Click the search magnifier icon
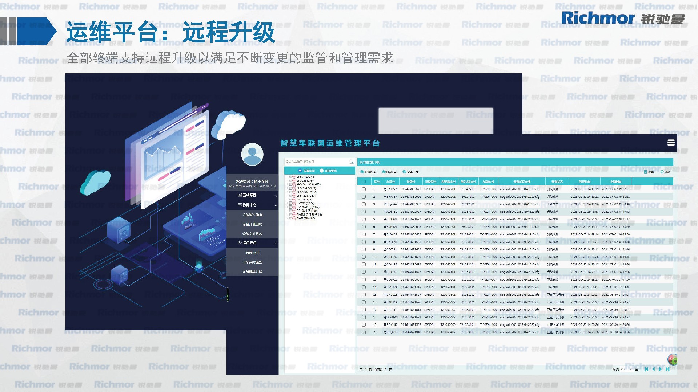 coord(351,162)
